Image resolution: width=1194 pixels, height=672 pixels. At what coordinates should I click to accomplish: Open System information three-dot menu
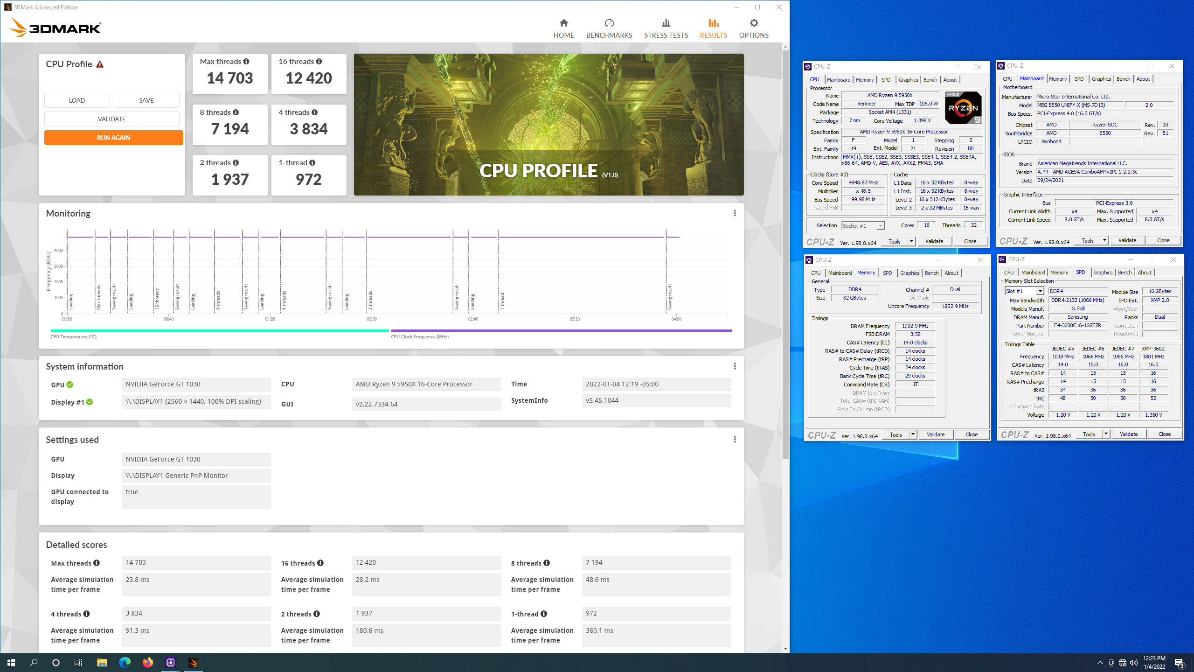pyautogui.click(x=735, y=366)
